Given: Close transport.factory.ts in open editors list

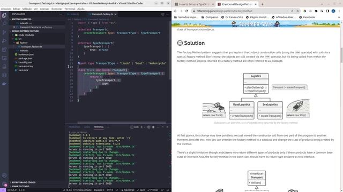Looking at the screenshot, I should point(14,27).
